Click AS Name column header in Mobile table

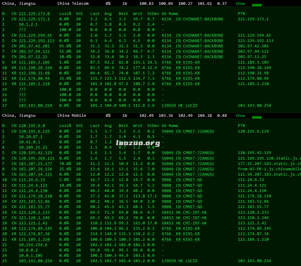click(170, 126)
